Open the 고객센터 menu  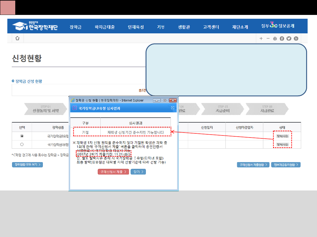point(211,27)
